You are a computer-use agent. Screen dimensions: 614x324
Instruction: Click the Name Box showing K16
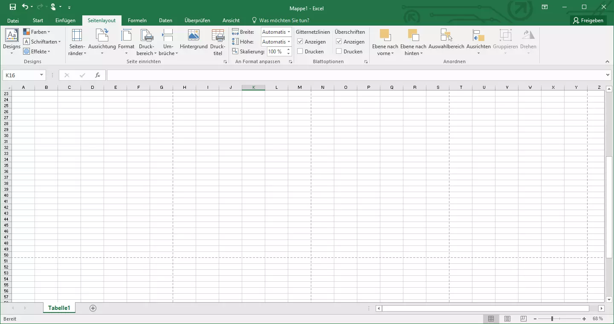pyautogui.click(x=20, y=75)
